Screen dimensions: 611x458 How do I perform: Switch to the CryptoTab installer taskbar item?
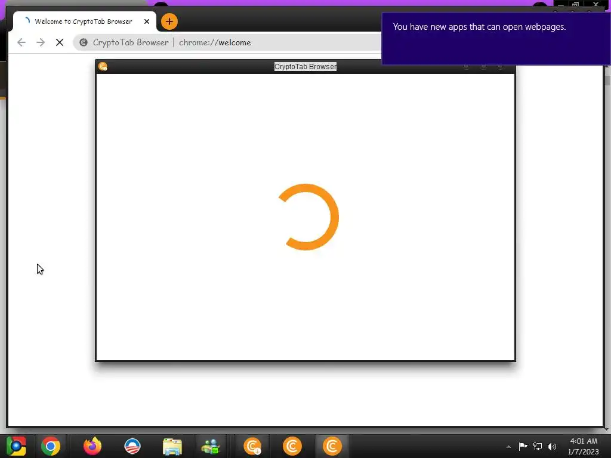pyautogui.click(x=252, y=446)
